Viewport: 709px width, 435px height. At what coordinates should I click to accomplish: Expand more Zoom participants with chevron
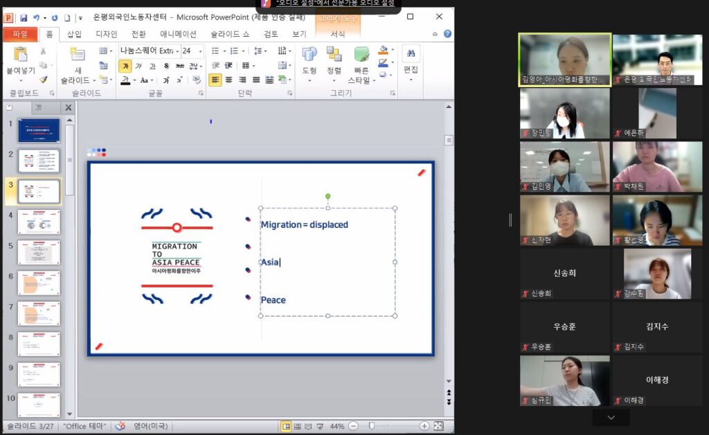(x=611, y=418)
